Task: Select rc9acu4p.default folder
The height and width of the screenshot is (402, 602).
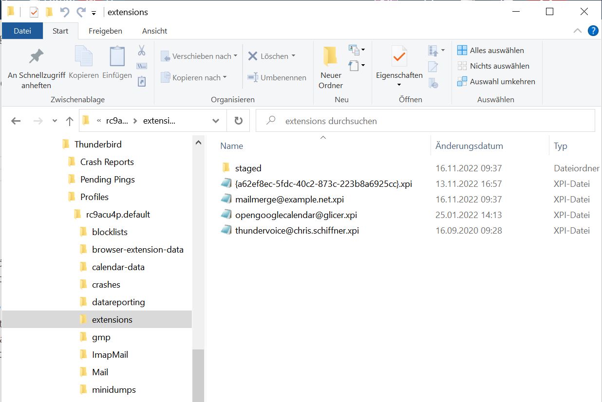Action: click(x=118, y=214)
